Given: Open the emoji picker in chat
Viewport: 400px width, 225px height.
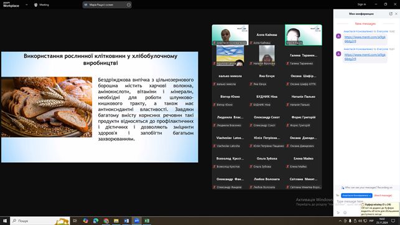Looking at the screenshot, I should point(345,213).
